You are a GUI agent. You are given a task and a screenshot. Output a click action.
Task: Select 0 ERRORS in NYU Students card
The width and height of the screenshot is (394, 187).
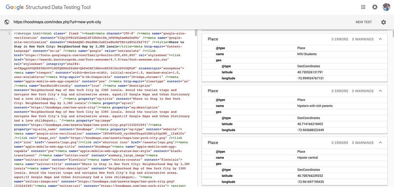click(x=340, y=39)
